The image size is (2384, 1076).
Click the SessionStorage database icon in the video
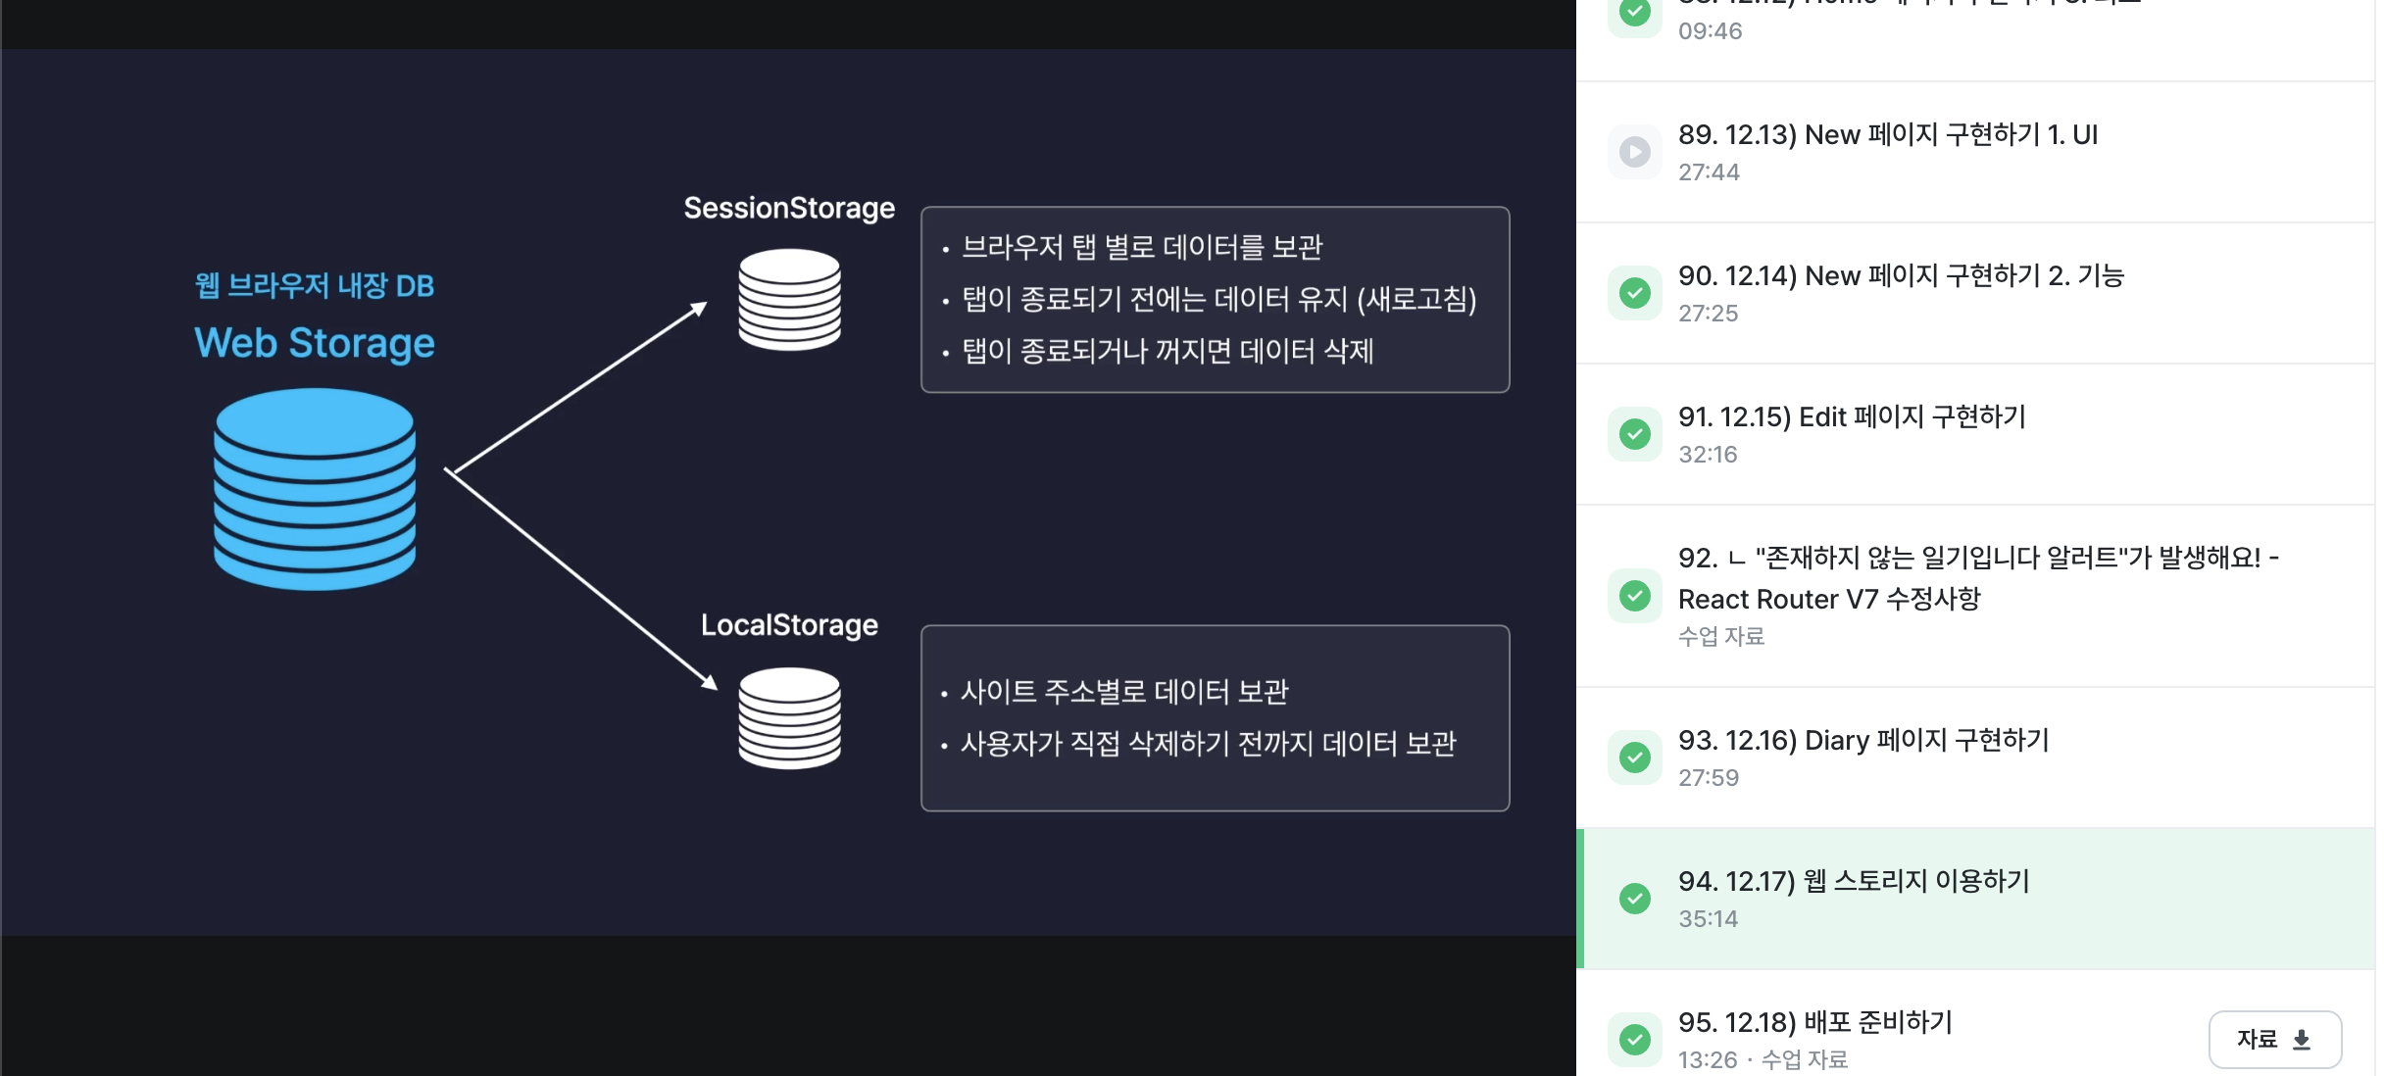(789, 299)
